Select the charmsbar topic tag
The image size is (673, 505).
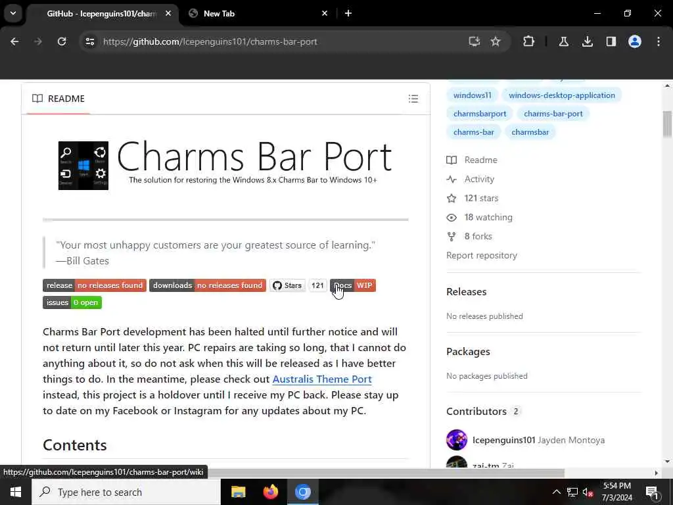[530, 132]
